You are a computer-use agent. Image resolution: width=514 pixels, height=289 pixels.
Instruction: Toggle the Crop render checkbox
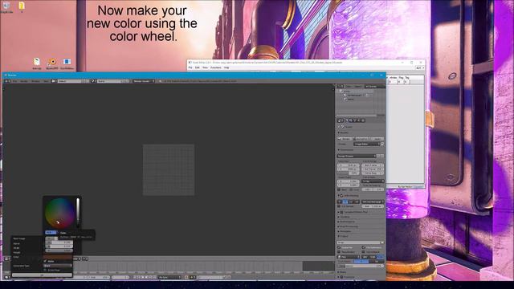(x=351, y=189)
